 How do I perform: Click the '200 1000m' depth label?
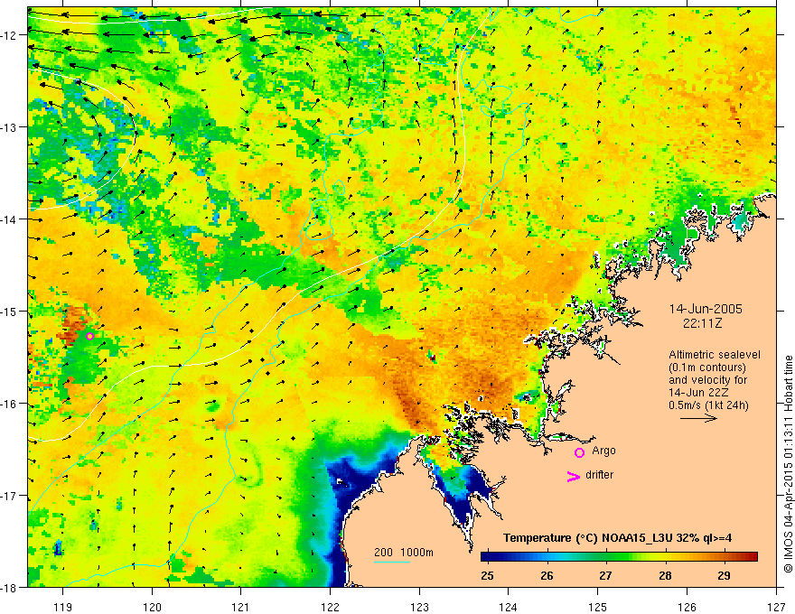coord(404,553)
